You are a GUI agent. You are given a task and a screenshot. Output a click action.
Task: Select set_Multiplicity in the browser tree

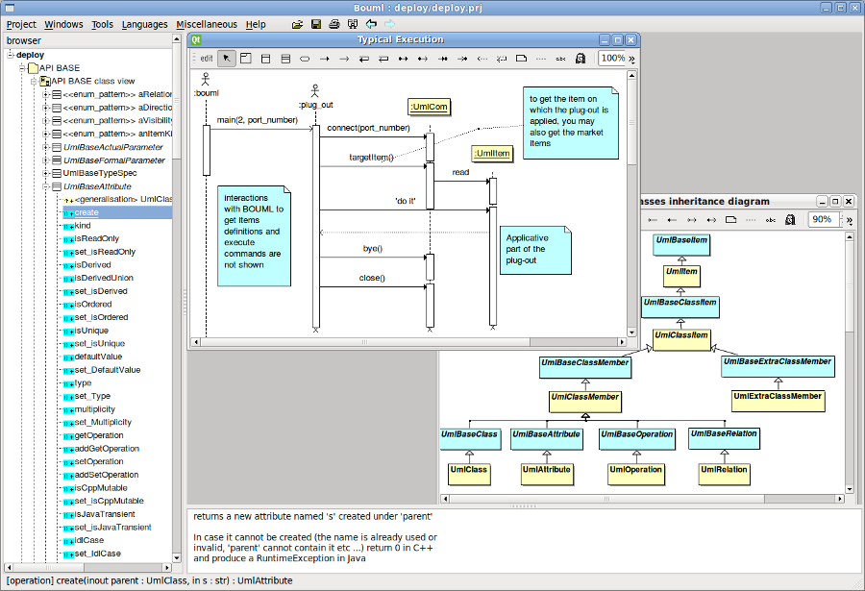pos(103,422)
